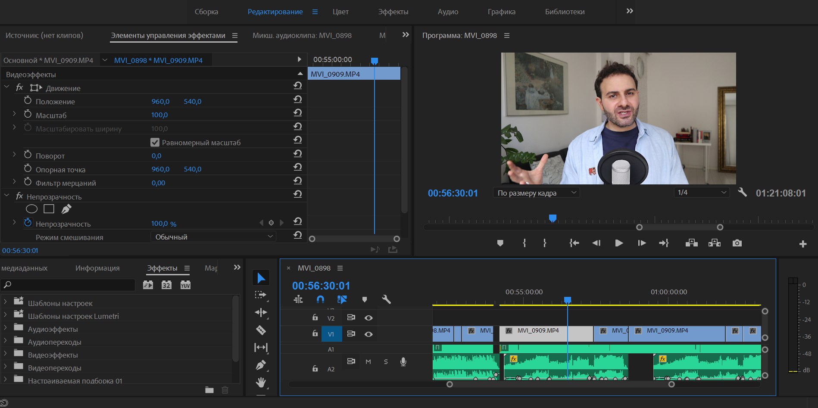Image resolution: width=818 pixels, height=408 pixels.
Task: Click the Lift button
Action: pos(691,243)
